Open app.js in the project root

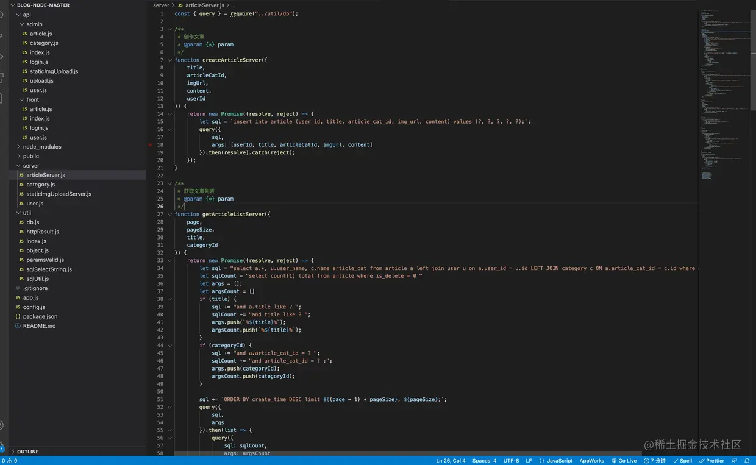click(x=30, y=297)
